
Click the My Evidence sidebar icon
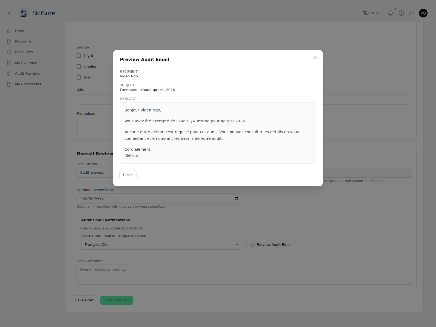(9, 63)
